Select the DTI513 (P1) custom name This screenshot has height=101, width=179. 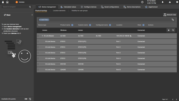tap(82, 41)
